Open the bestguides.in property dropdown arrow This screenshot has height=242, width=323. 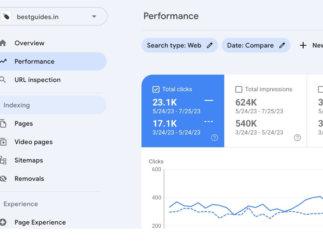94,16
